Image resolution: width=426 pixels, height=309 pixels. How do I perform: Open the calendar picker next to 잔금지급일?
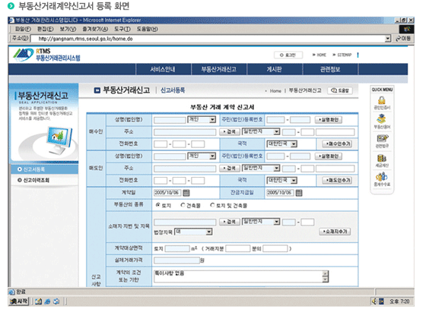pos(298,193)
